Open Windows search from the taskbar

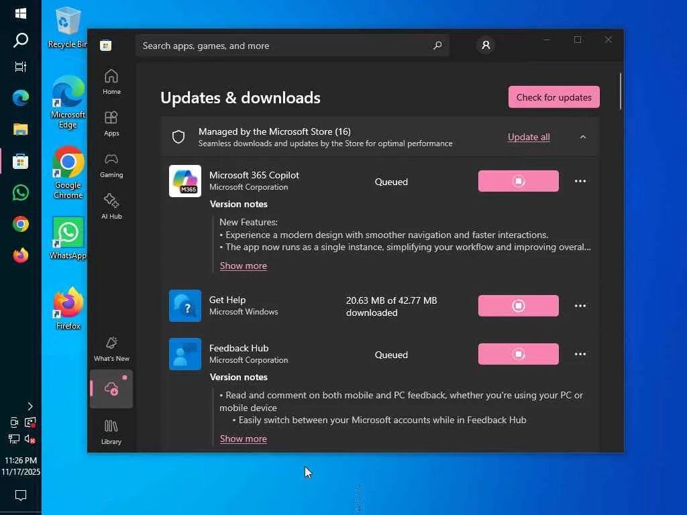click(x=21, y=40)
